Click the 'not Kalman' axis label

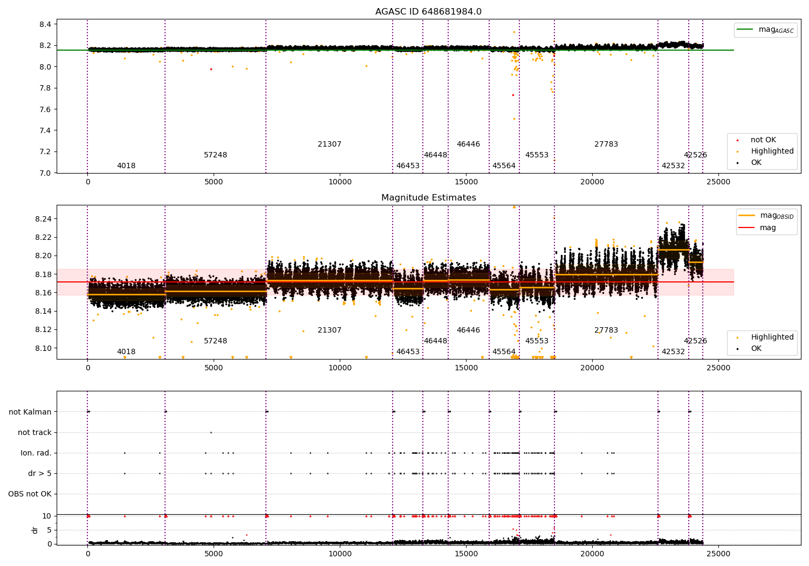click(30, 412)
